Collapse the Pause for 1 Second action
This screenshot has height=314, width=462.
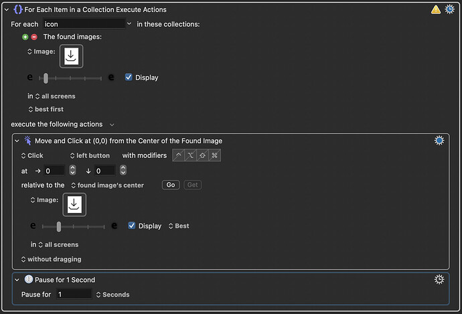[17, 280]
